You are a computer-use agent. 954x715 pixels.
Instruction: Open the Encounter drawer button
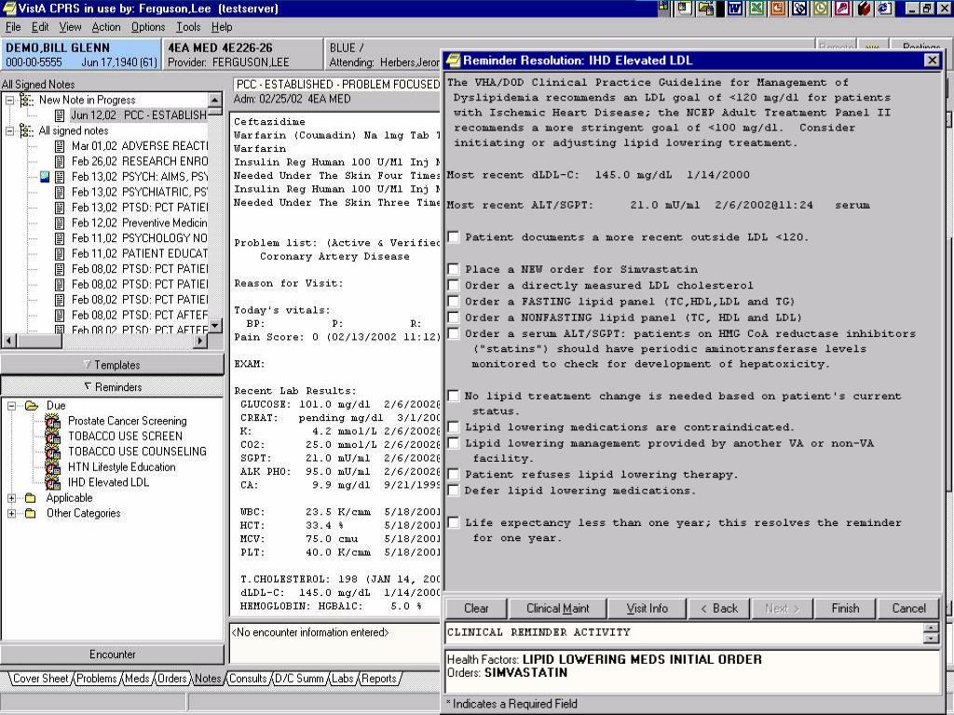pyautogui.click(x=112, y=654)
